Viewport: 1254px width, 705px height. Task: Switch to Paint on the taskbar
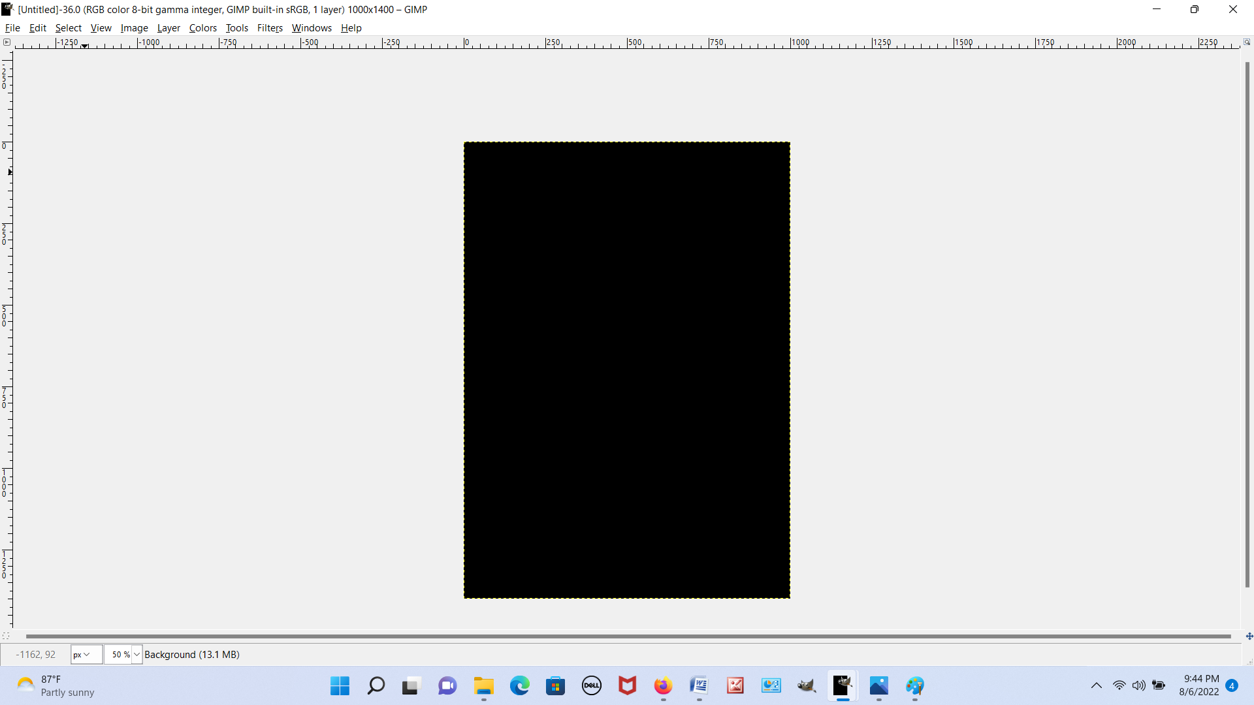915,686
